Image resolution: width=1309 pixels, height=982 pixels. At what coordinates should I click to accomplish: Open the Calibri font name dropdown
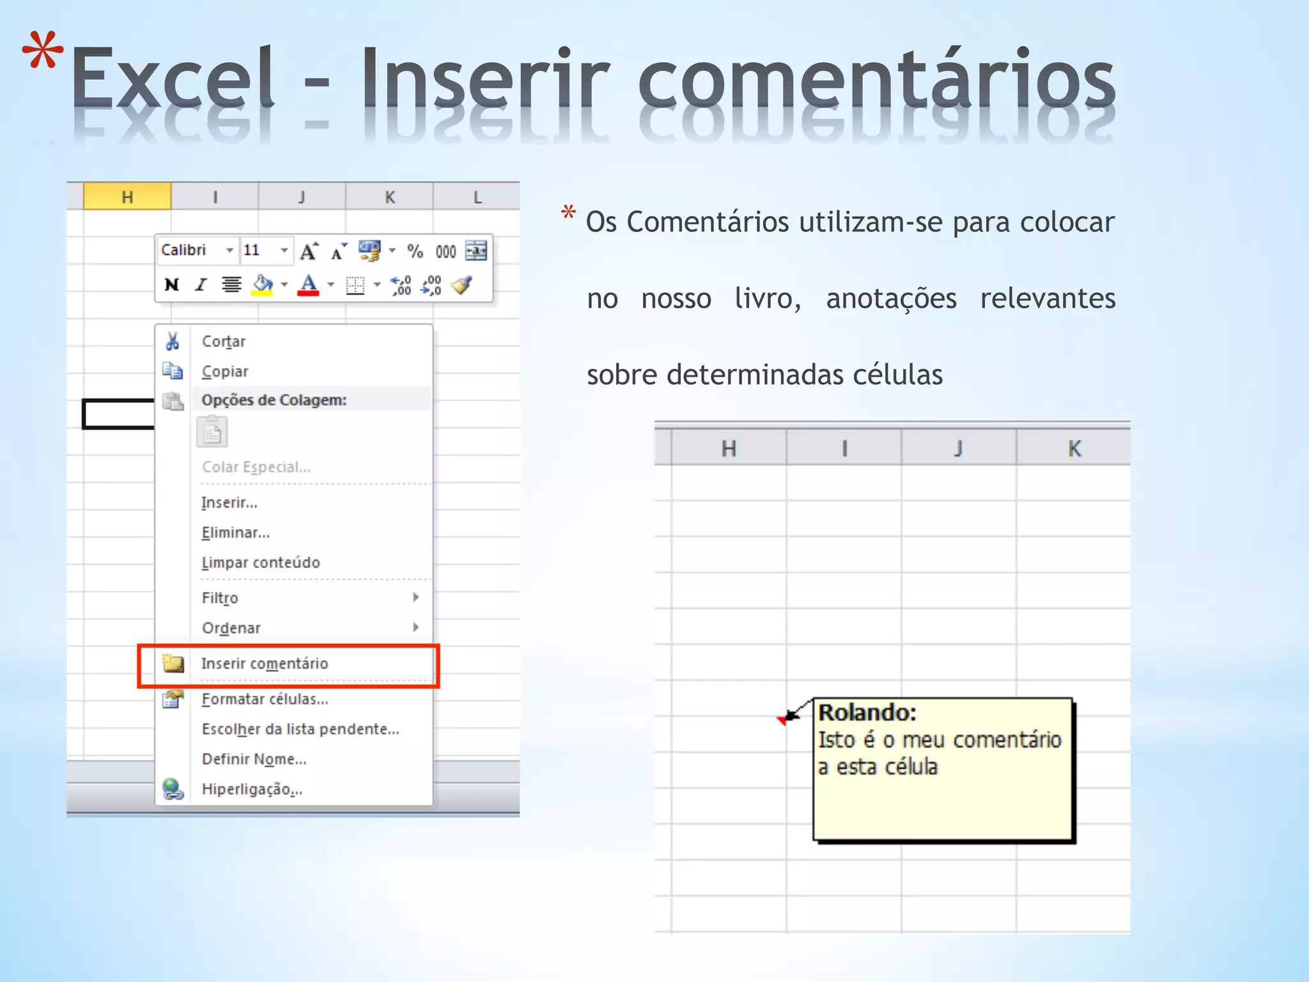pyautogui.click(x=229, y=251)
